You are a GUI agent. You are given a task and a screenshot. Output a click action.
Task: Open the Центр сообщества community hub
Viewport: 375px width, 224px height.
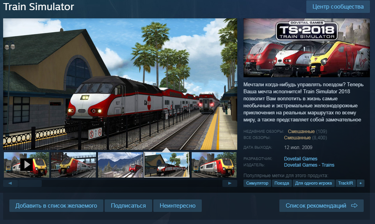tap(338, 7)
